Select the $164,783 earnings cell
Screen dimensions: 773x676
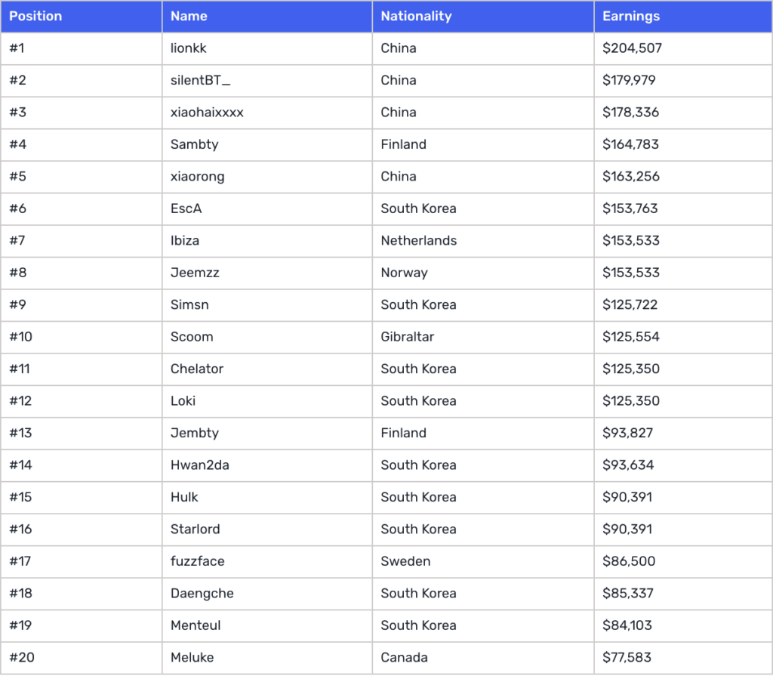tap(630, 144)
